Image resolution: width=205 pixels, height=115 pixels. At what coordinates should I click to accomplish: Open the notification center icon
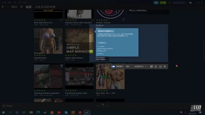coord(200,112)
